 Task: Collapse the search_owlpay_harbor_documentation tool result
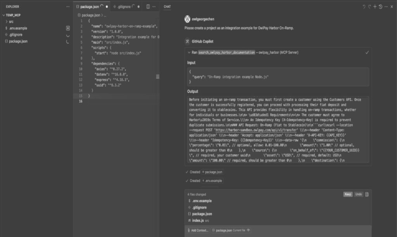coord(189,52)
